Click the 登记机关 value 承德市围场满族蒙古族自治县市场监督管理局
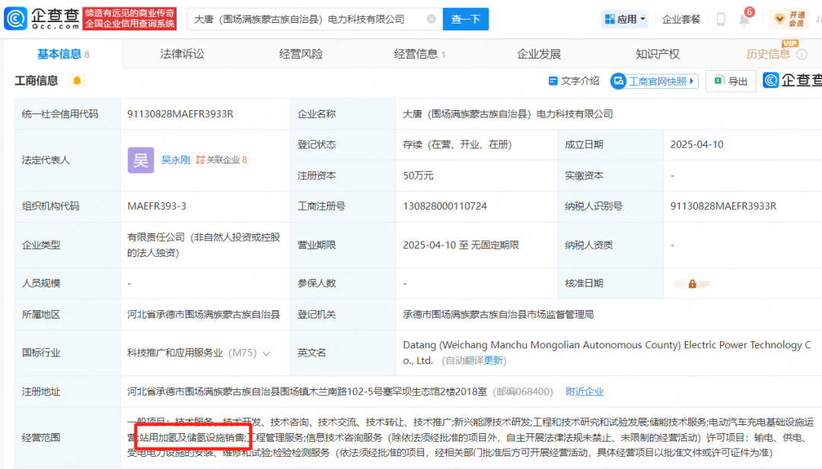Viewport: 822px width, 469px height. (498, 315)
